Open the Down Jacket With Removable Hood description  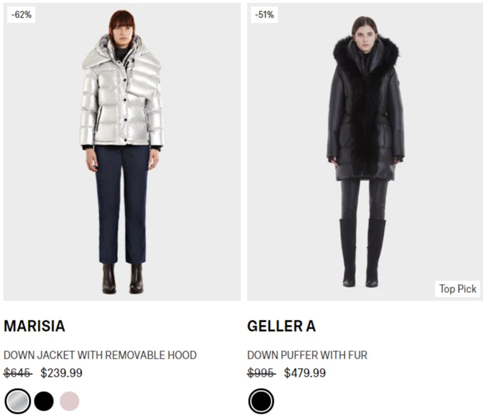pyautogui.click(x=100, y=355)
